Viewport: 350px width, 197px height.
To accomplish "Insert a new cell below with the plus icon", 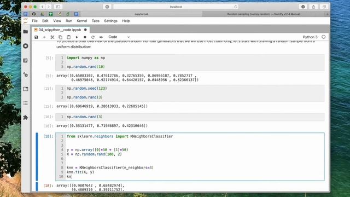I will [44, 37].
